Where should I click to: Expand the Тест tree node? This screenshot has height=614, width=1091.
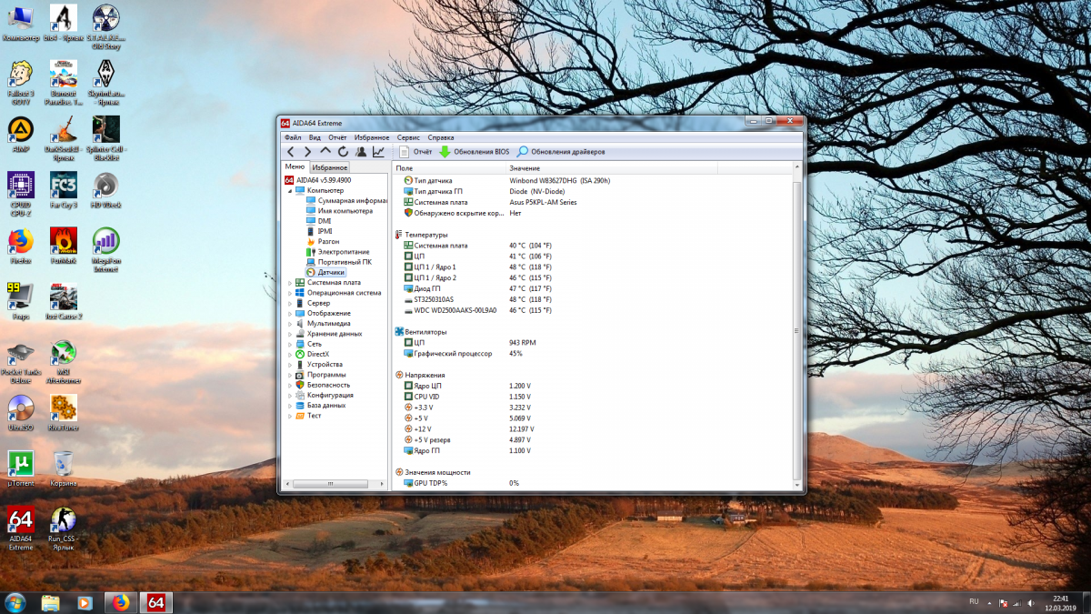(290, 416)
